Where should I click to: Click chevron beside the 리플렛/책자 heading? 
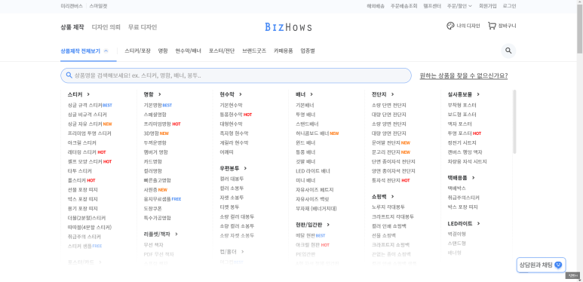[176, 234]
